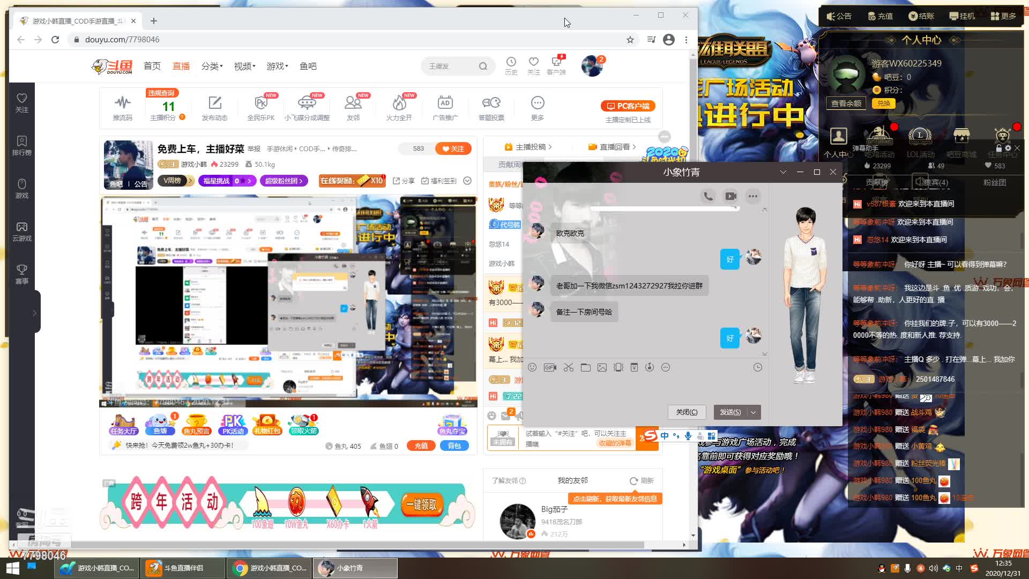This screenshot has width=1029, height=579.
Task: Click 一键领取 claim button on banner
Action: pyautogui.click(x=422, y=504)
